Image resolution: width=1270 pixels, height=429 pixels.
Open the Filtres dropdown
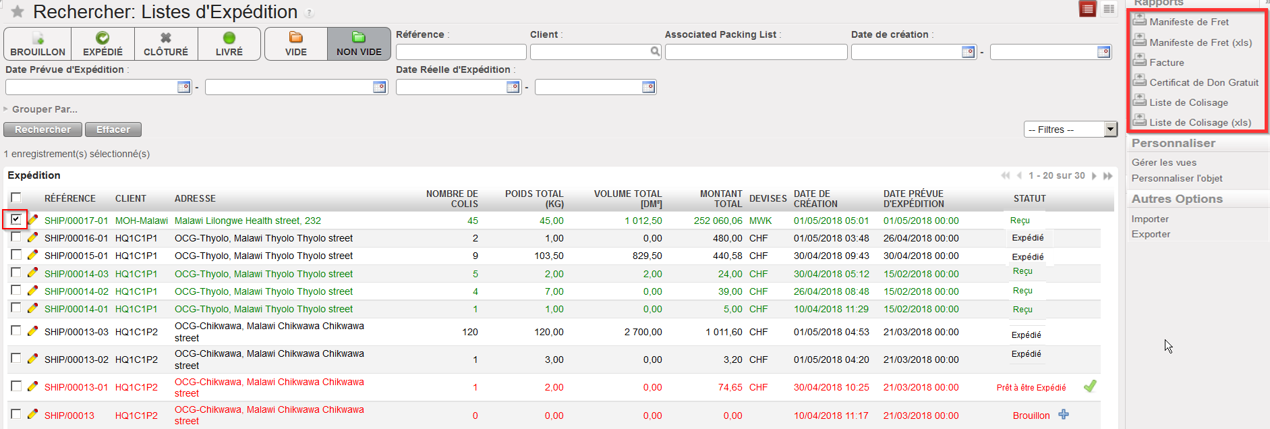tap(1070, 130)
